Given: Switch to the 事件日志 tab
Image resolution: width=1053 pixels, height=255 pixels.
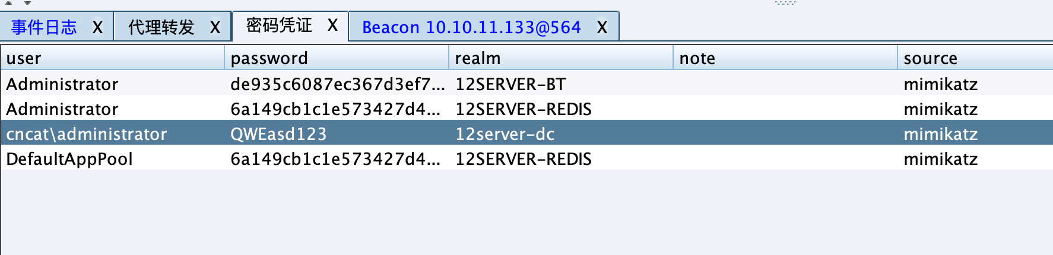Looking at the screenshot, I should point(45,27).
